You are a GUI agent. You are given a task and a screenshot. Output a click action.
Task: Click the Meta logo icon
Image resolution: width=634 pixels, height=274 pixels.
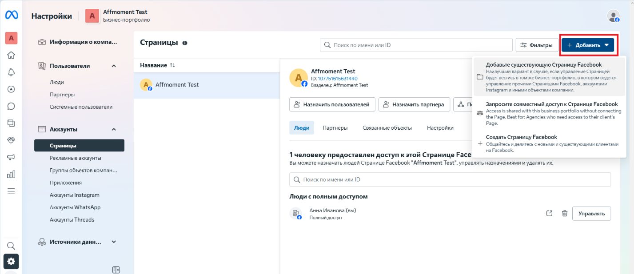coord(11,15)
